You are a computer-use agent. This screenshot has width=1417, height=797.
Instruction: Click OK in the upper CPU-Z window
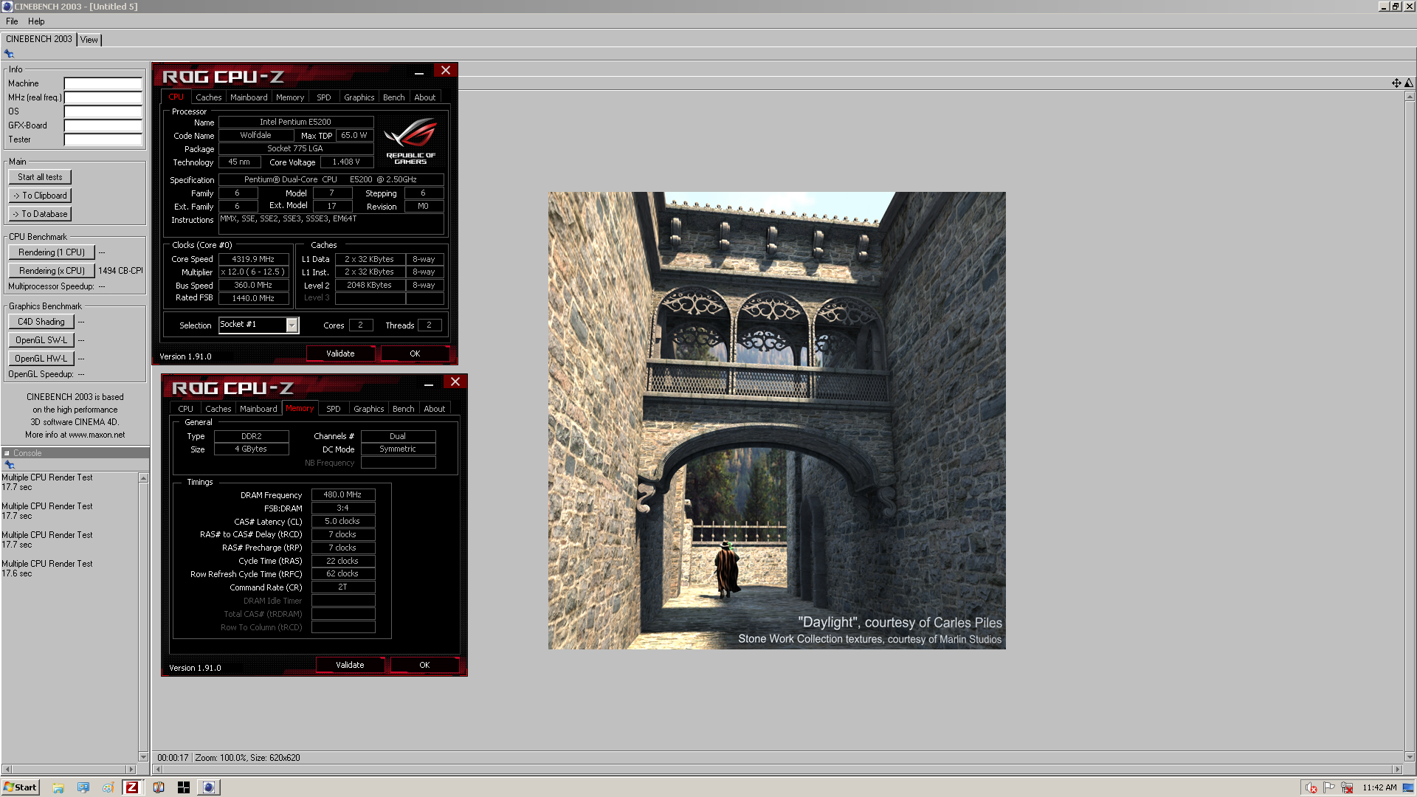[x=415, y=353]
